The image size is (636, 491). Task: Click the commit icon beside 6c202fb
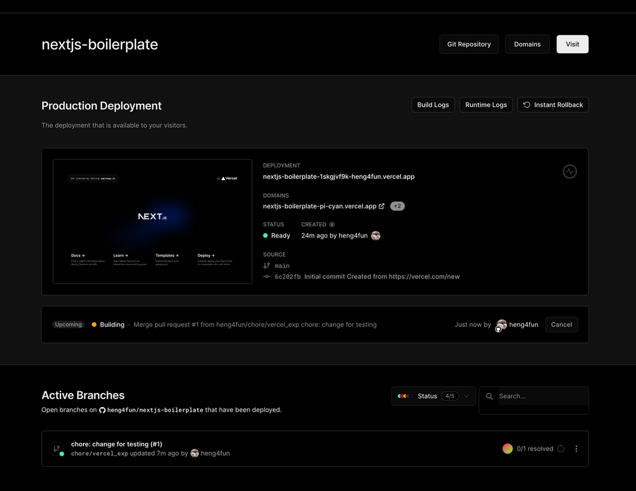click(x=266, y=277)
